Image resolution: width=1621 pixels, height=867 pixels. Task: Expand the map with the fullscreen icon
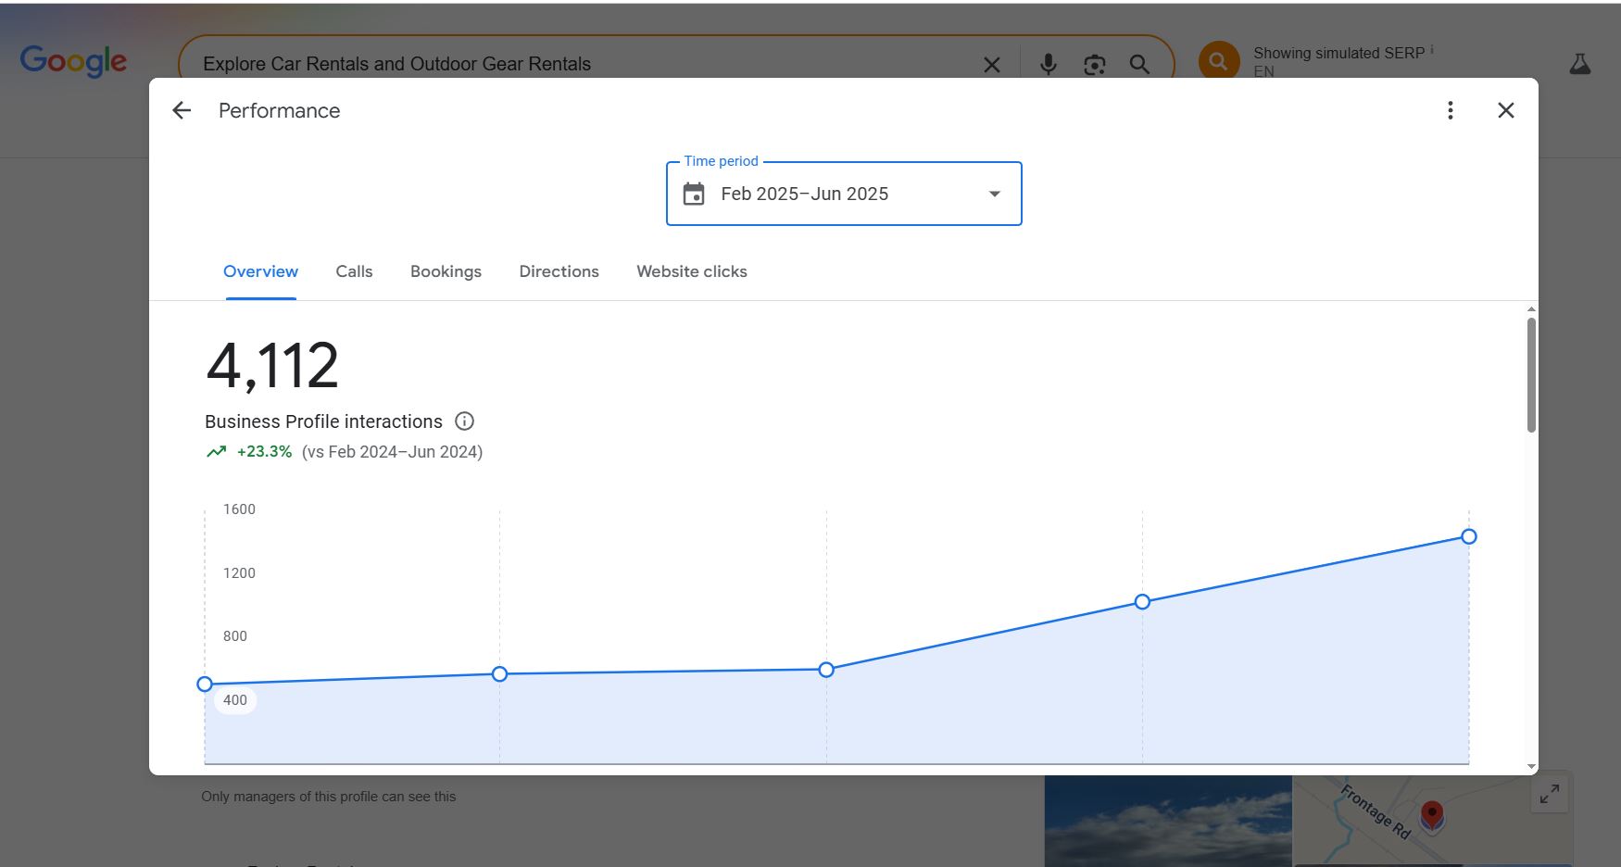[x=1549, y=795]
